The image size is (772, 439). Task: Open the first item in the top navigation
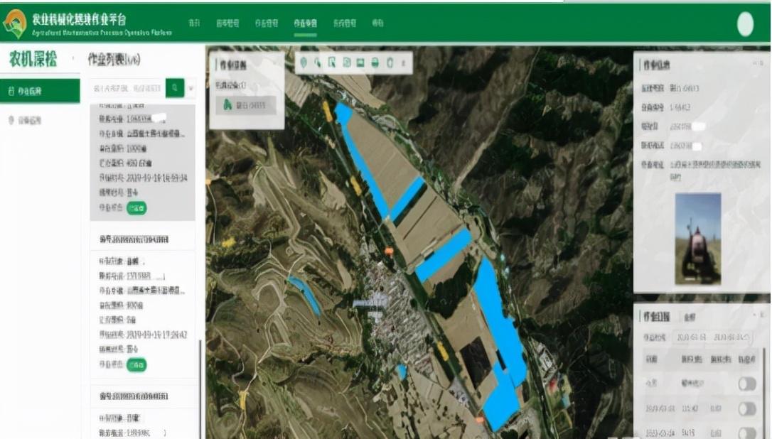pos(195,23)
